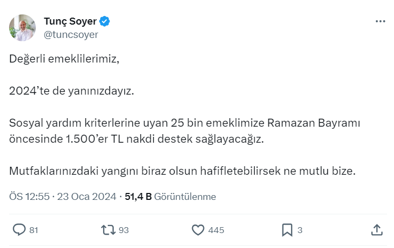Open Tunç Soyer's profile picture
This screenshot has height=248, width=394.
(x=22, y=28)
